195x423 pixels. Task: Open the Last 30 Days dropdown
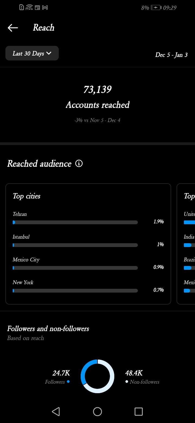tap(32, 53)
